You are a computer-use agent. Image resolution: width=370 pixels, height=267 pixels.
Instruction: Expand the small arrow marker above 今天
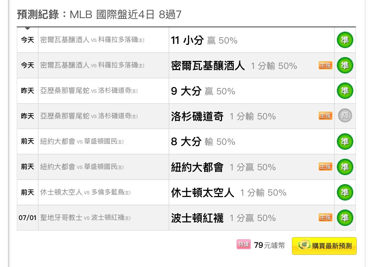(28, 28)
